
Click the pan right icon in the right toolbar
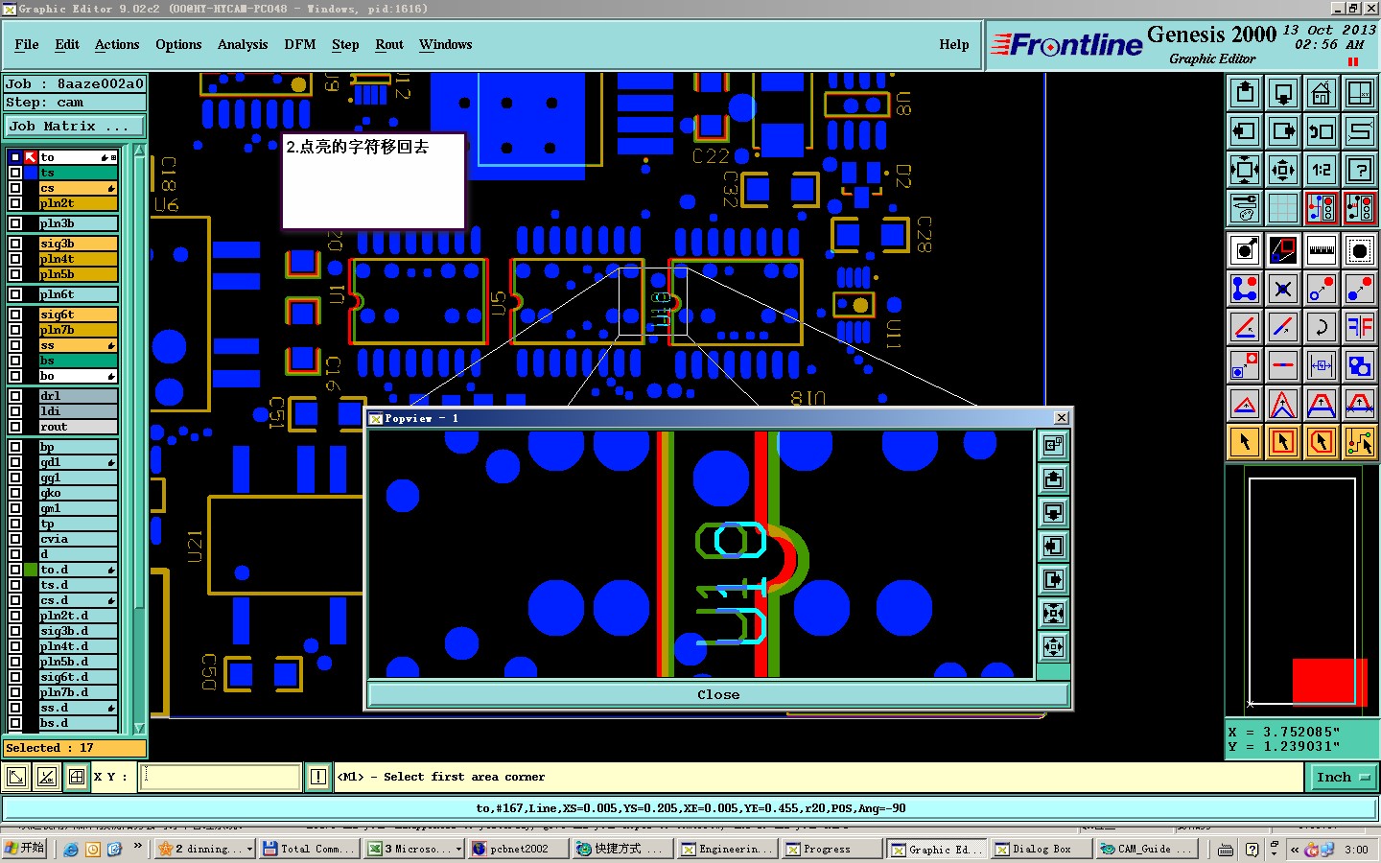coord(1283,131)
